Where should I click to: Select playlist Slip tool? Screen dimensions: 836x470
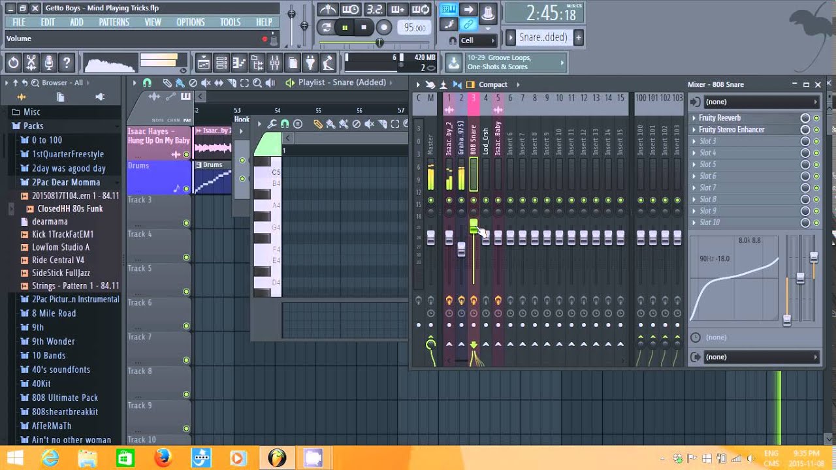pyautogui.click(x=219, y=83)
